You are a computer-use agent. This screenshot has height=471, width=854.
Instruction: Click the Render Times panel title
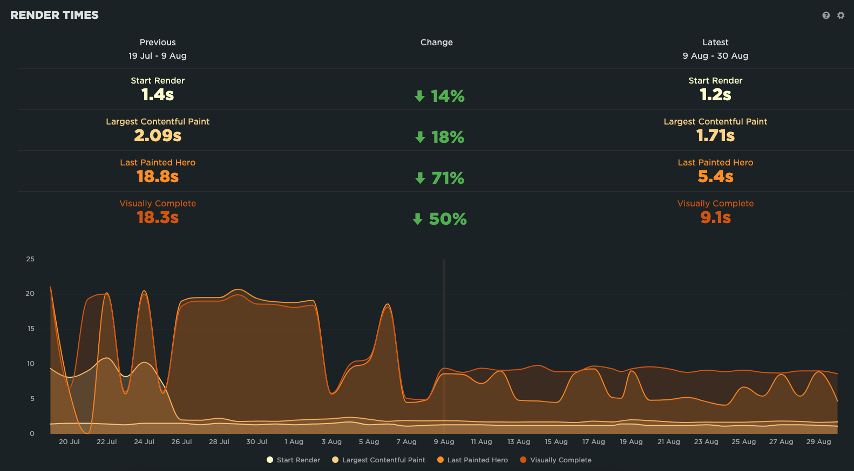tap(55, 15)
